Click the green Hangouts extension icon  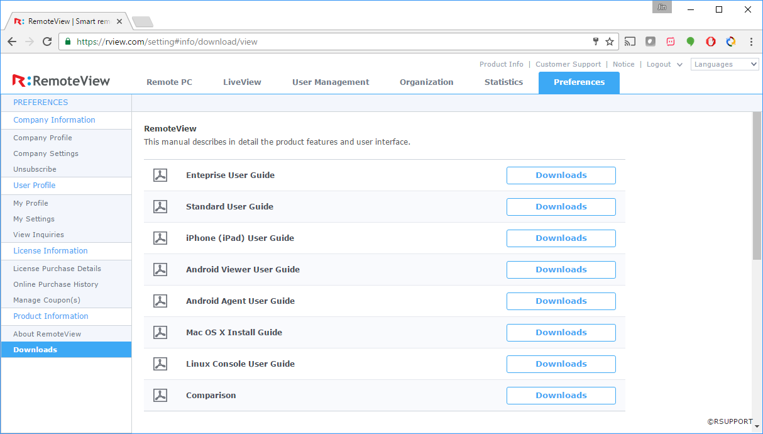[x=690, y=42]
